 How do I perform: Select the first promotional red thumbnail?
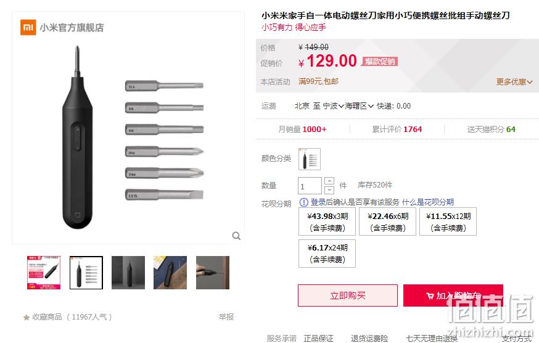44,273
